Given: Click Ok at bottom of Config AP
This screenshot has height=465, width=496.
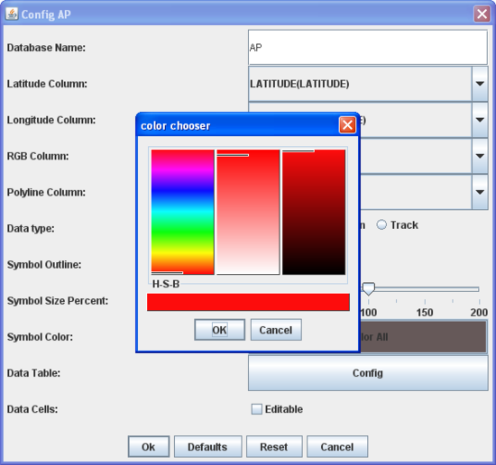Looking at the screenshot, I should (x=149, y=447).
